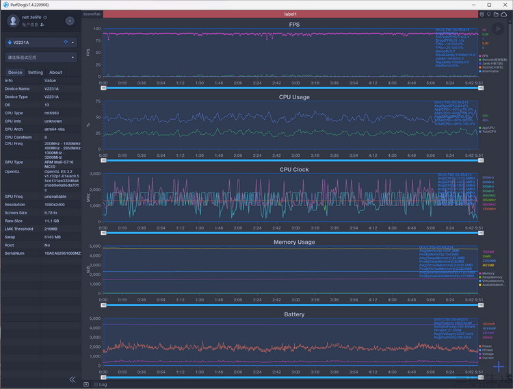Screen dimensions: 513x389
Task: Click the CPU Clock chart right range handle
Action: [x=481, y=233]
